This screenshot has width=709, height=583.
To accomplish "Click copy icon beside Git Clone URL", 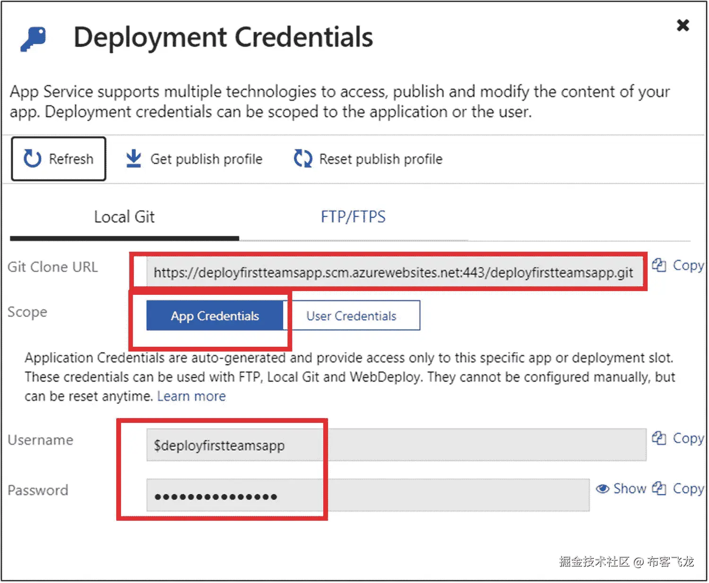I will click(659, 265).
